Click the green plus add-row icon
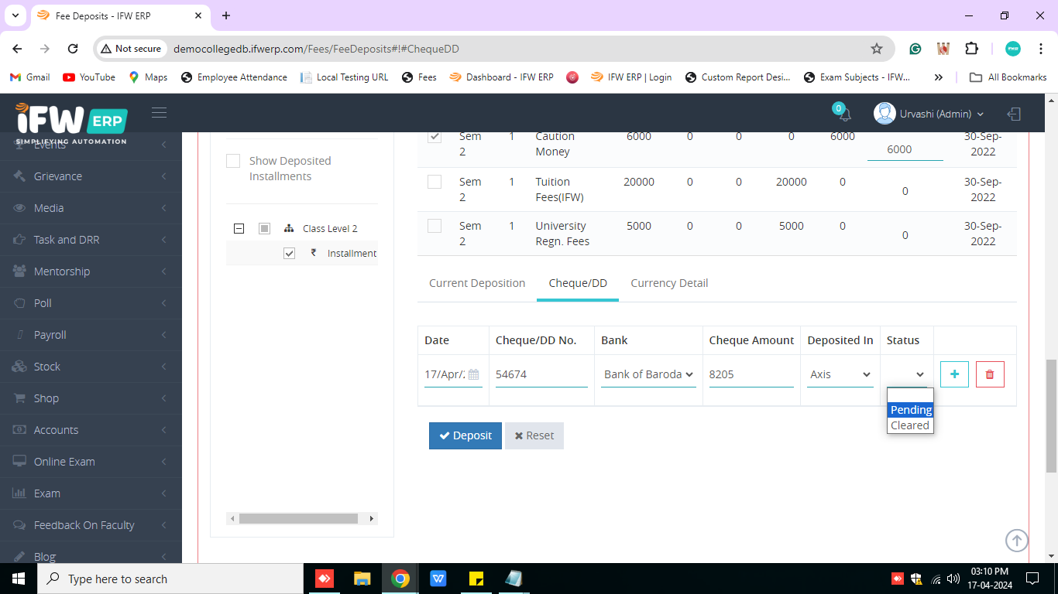 point(954,374)
